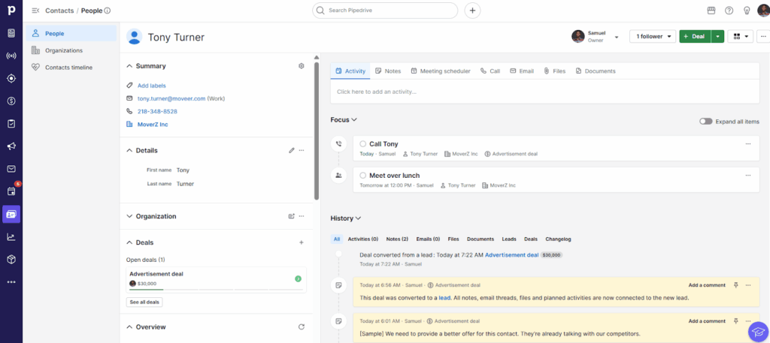Click the See all deals button

click(144, 302)
